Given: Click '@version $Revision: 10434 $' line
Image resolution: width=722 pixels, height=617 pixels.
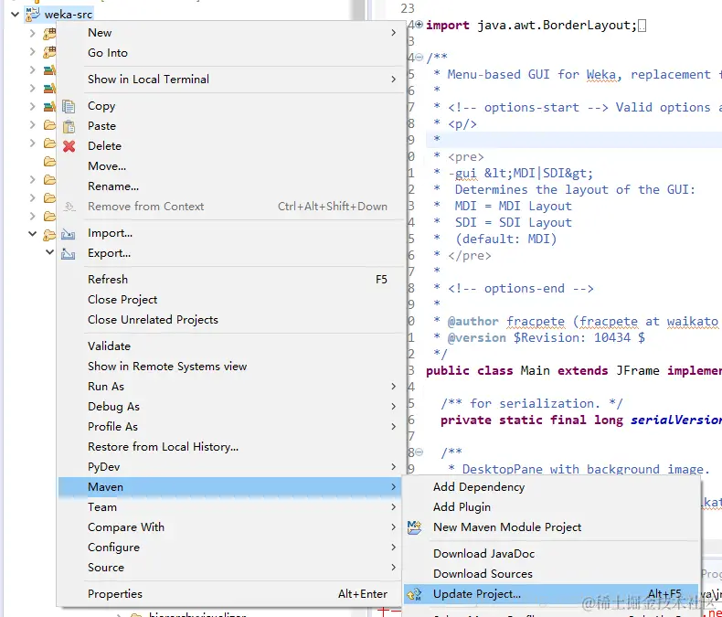Looking at the screenshot, I should [539, 338].
